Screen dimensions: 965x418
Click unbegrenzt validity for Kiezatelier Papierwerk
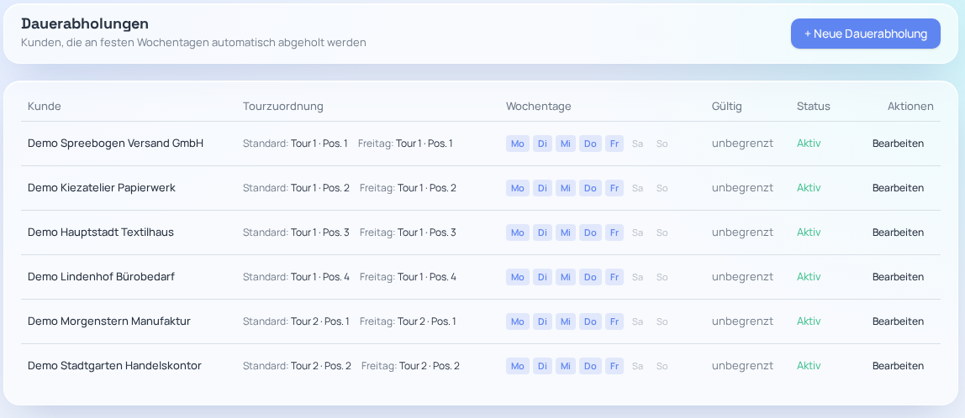click(x=743, y=188)
